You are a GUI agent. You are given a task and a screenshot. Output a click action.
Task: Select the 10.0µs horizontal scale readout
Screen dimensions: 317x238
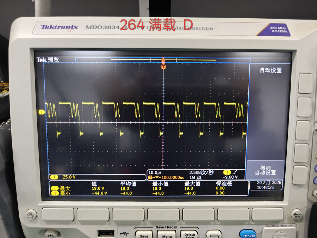click(155, 173)
